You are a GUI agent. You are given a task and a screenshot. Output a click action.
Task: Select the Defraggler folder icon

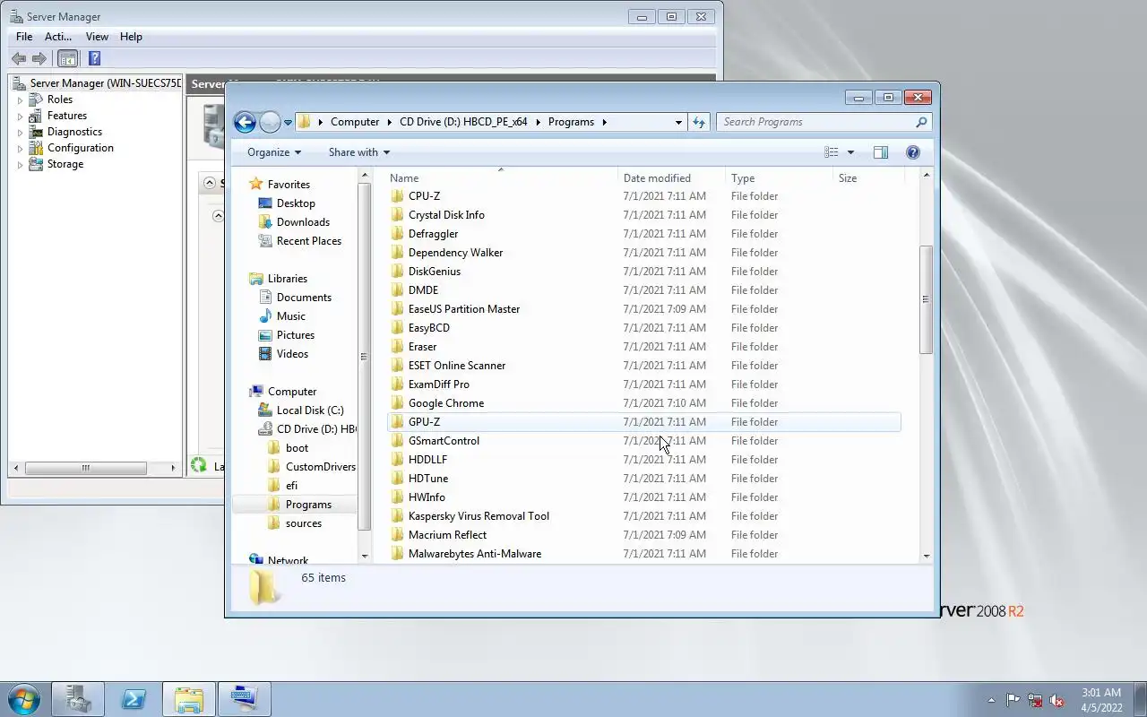coord(398,234)
